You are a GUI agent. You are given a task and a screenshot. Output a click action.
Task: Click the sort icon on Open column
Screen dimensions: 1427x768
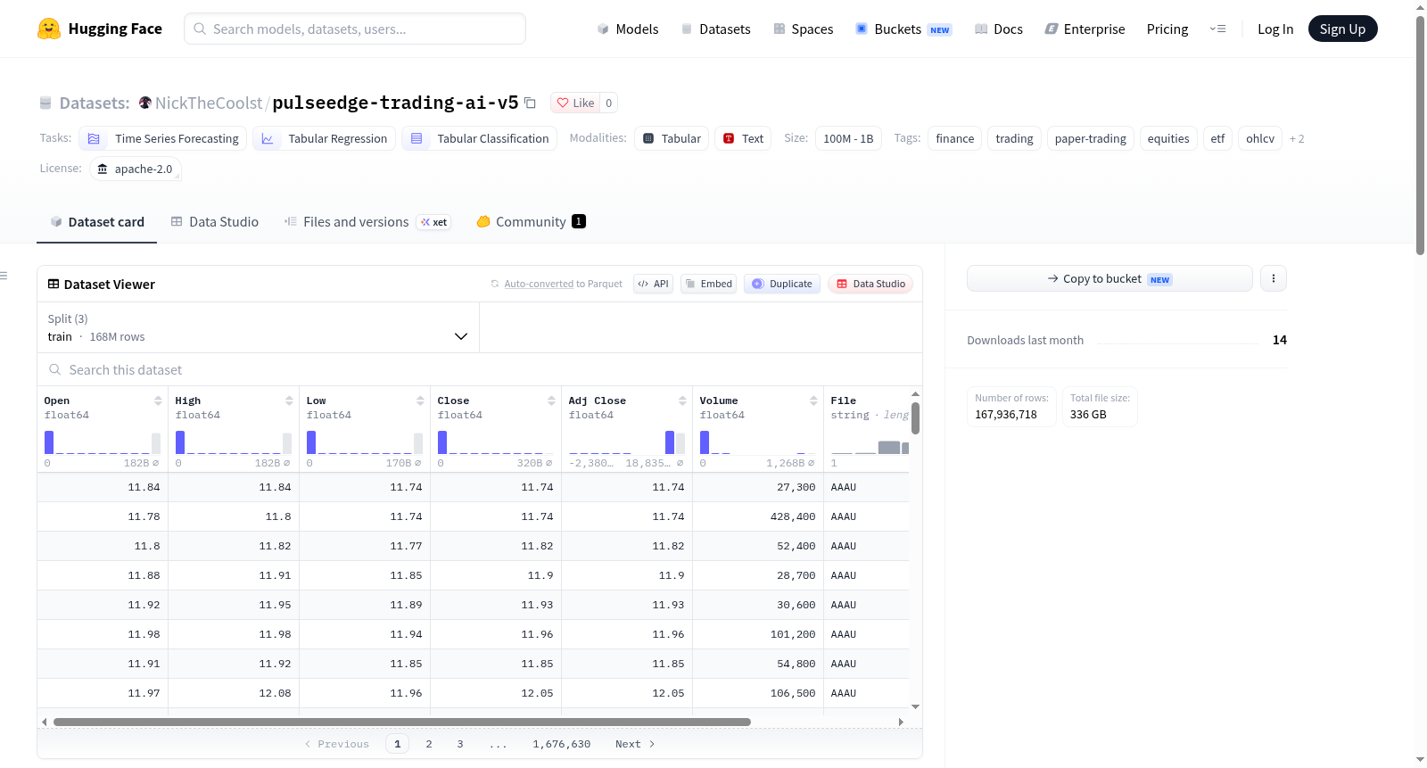click(158, 401)
